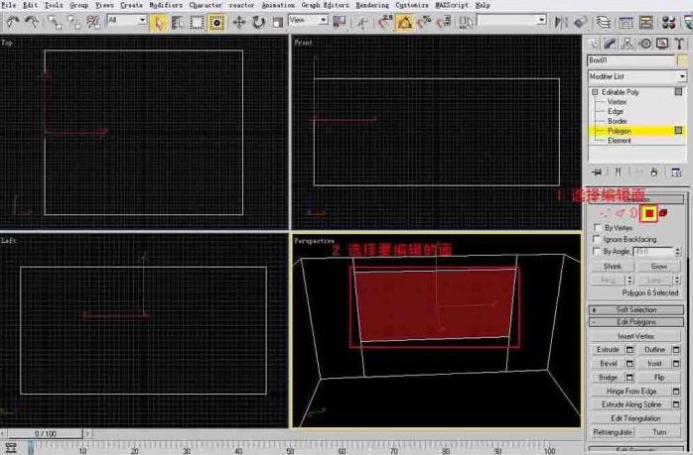Viewport: 693px width, 455px height.
Task: Click the Box01 object name field
Action: point(631,60)
